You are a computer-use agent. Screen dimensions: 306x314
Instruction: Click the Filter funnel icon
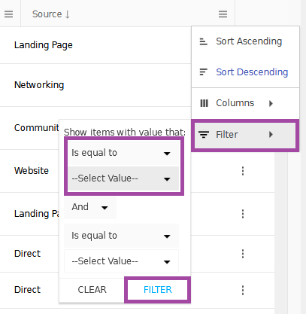coord(204,135)
